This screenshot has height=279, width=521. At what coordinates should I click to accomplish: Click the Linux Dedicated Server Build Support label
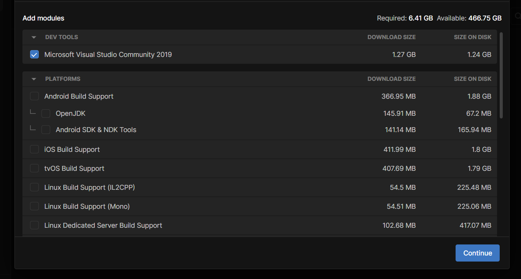pos(103,225)
